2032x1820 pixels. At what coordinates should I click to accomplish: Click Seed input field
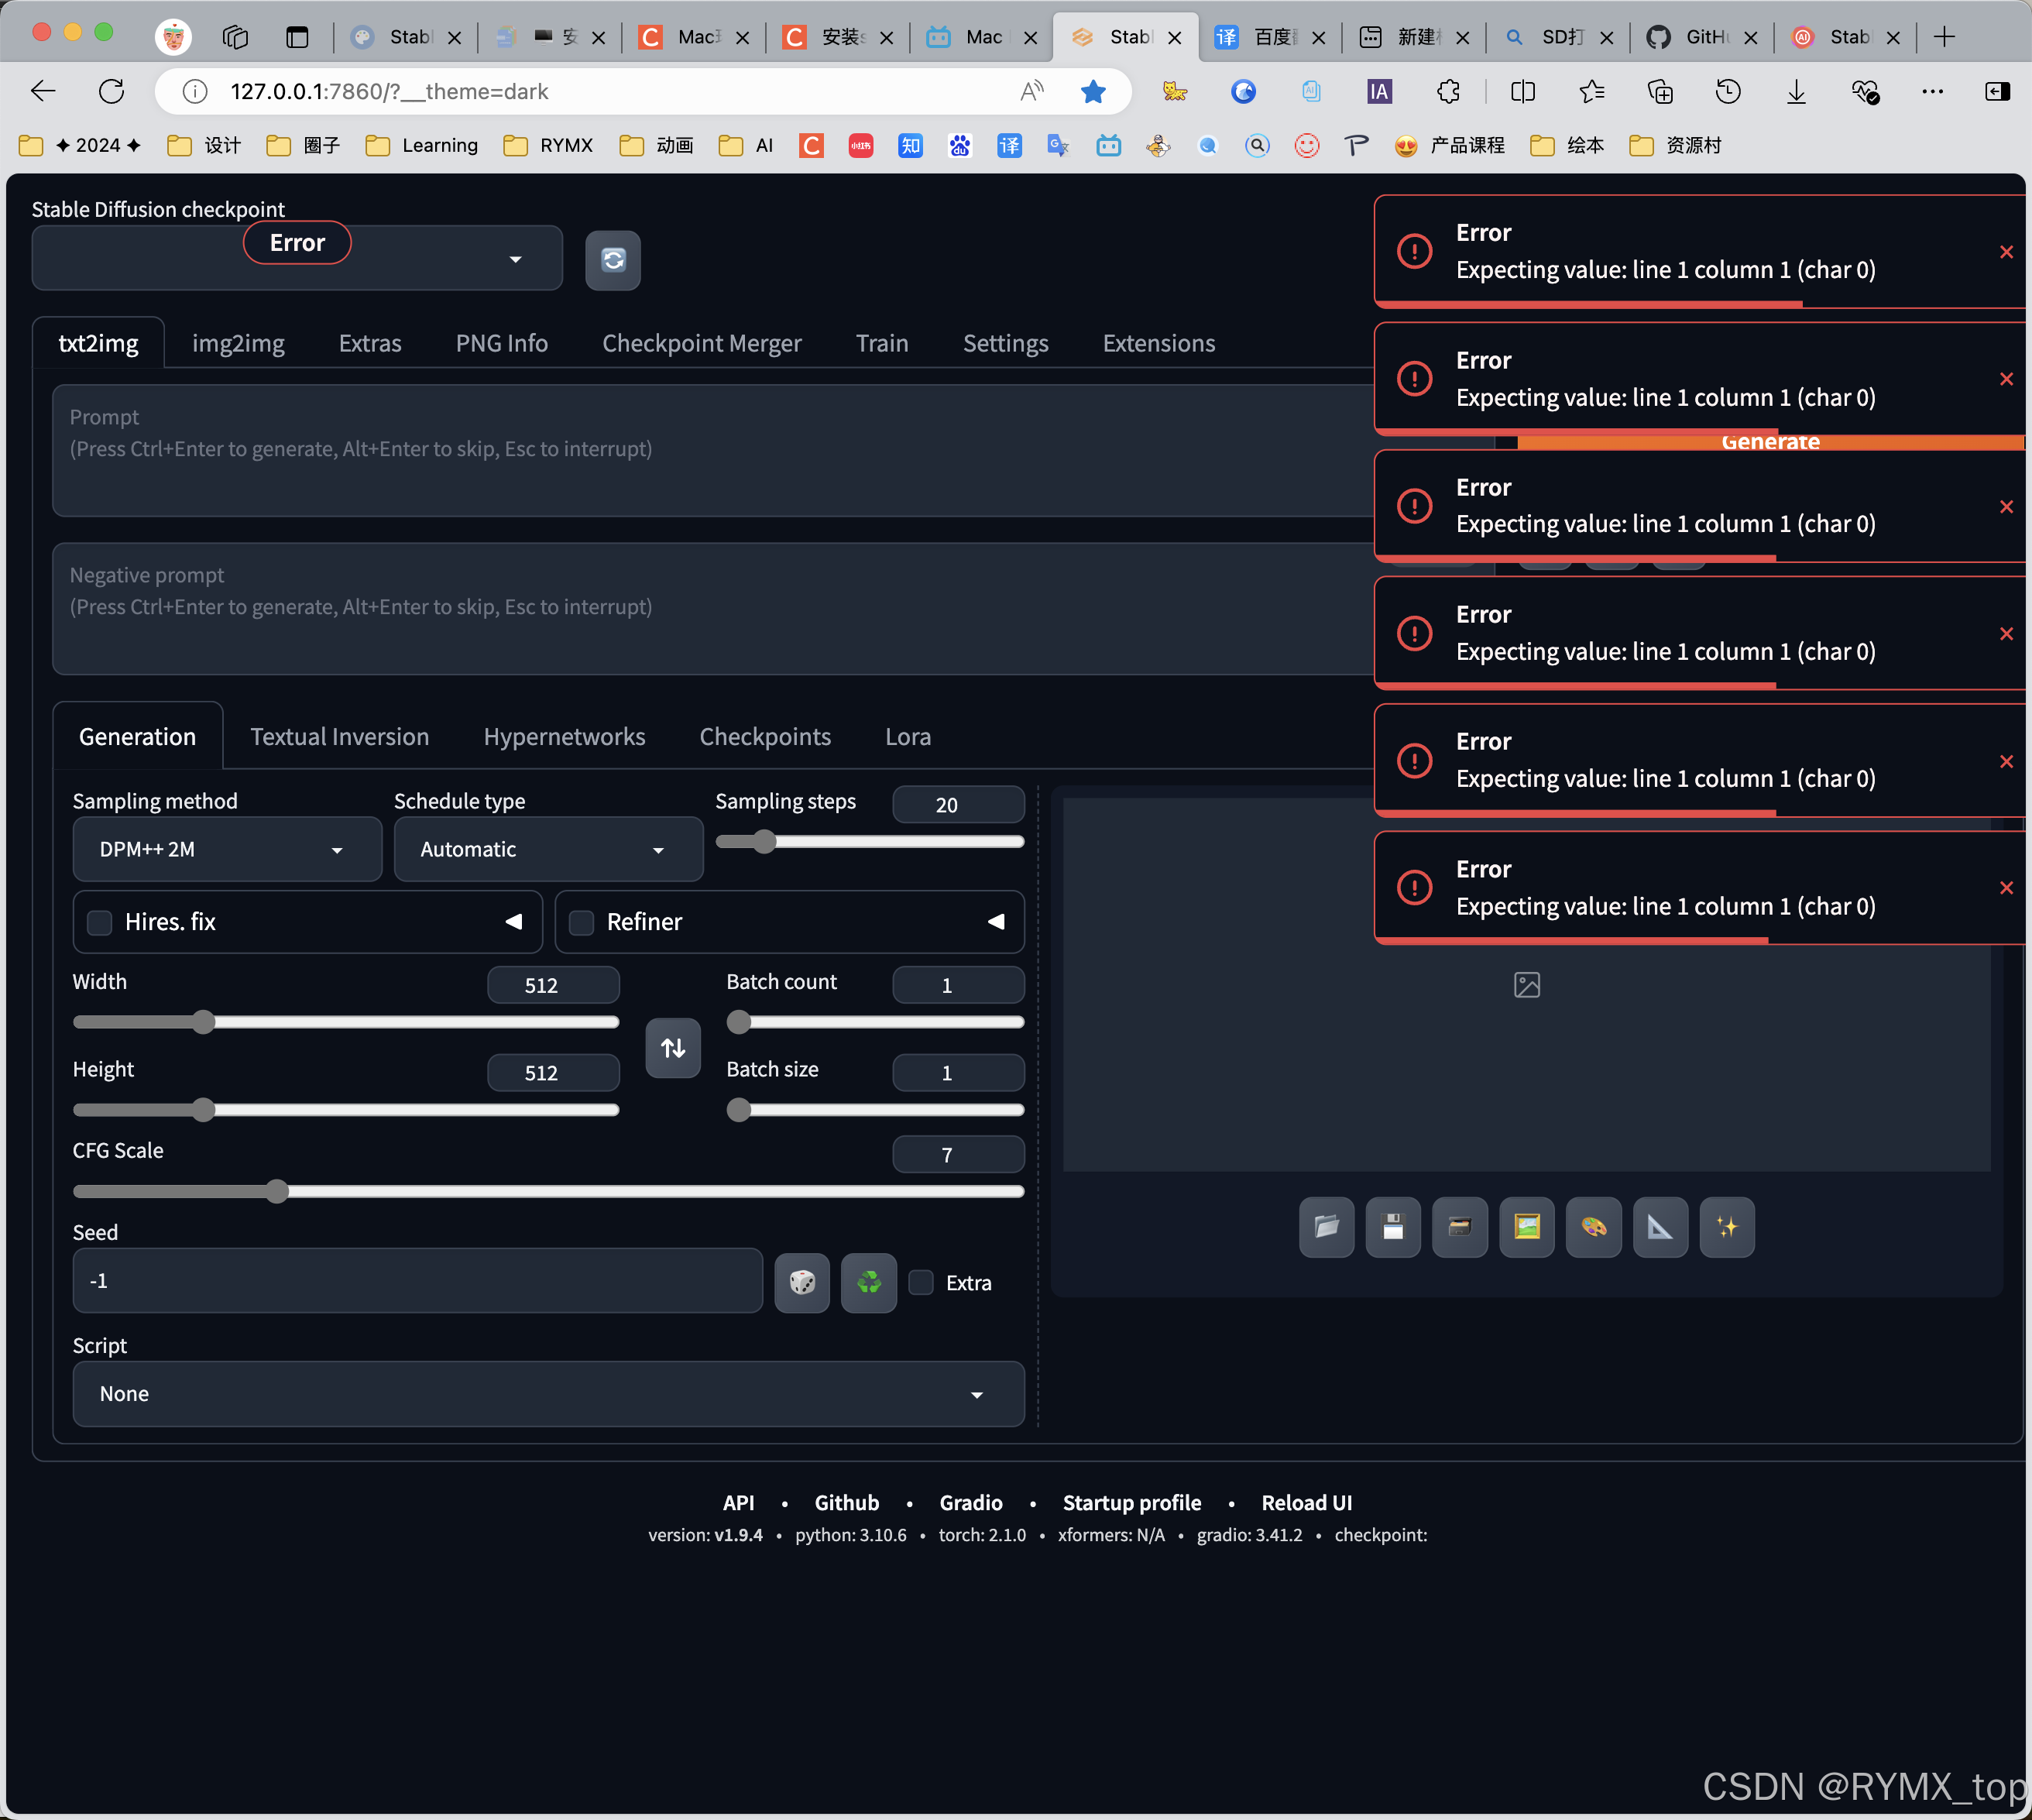coord(417,1281)
